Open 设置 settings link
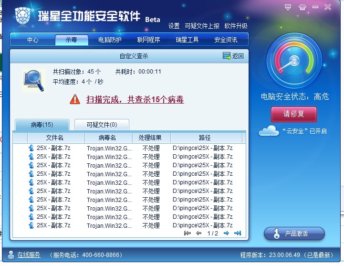The height and width of the screenshot is (266, 344). [x=174, y=26]
